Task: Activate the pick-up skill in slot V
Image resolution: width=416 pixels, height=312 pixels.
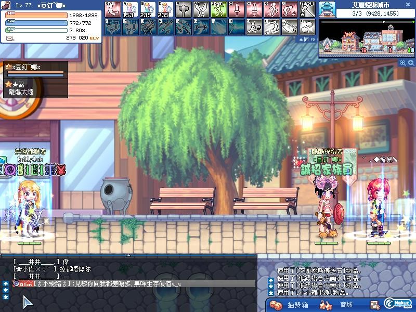Action: pyautogui.click(x=290, y=9)
